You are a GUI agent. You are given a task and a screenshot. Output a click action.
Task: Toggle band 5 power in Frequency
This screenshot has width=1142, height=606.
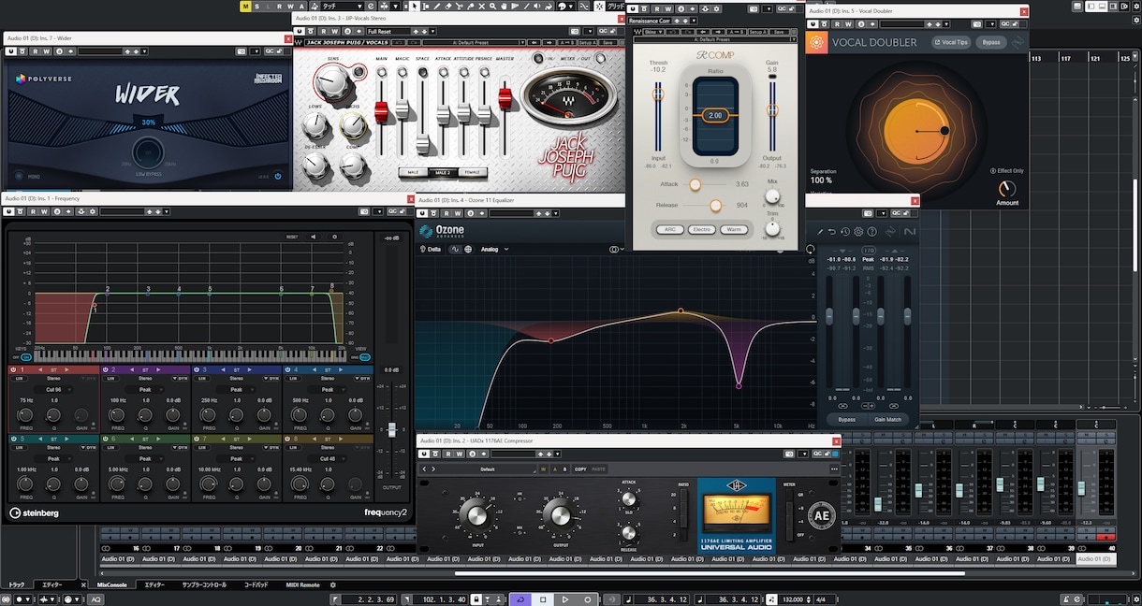point(13,439)
